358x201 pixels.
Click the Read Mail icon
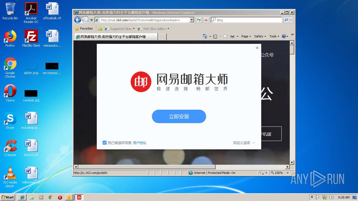pos(225,36)
